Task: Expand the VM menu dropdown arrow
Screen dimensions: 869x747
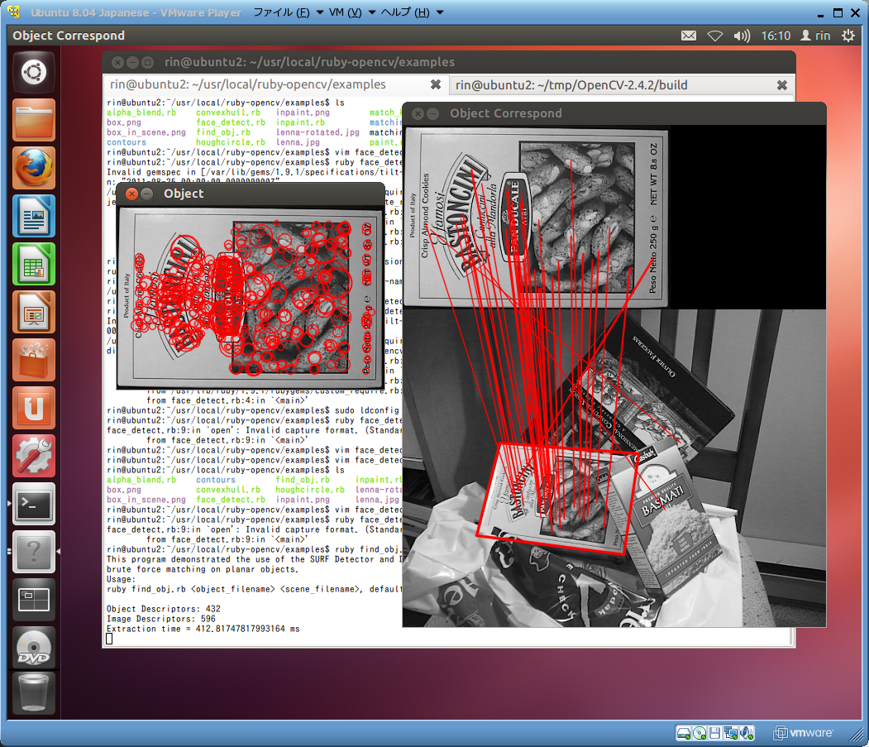Action: [x=372, y=12]
